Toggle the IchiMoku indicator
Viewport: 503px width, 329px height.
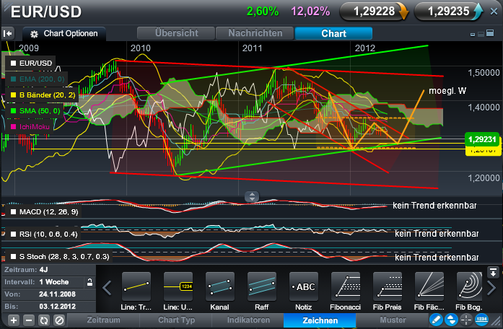click(13, 127)
